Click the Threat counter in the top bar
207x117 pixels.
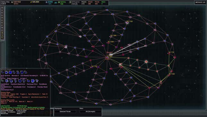click(x=97, y=3)
